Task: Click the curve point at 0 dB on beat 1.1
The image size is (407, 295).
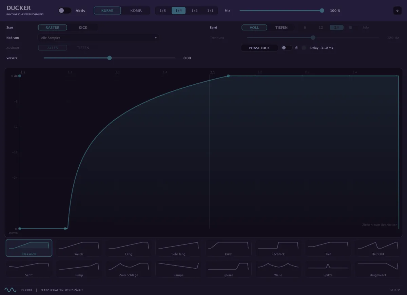Action: point(20,76)
